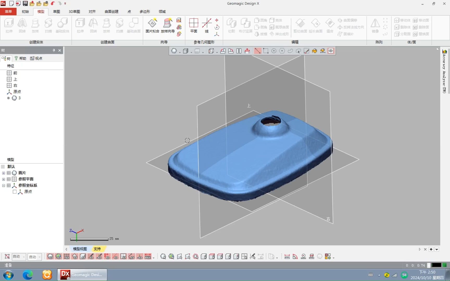
Task: Collapse the 参照坐标系 tree node
Action: pyautogui.click(x=3, y=185)
